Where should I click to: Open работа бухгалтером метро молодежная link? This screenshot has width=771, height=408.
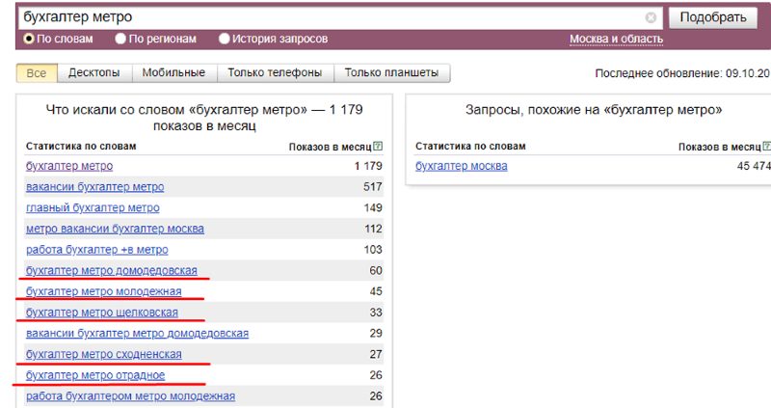click(130, 396)
